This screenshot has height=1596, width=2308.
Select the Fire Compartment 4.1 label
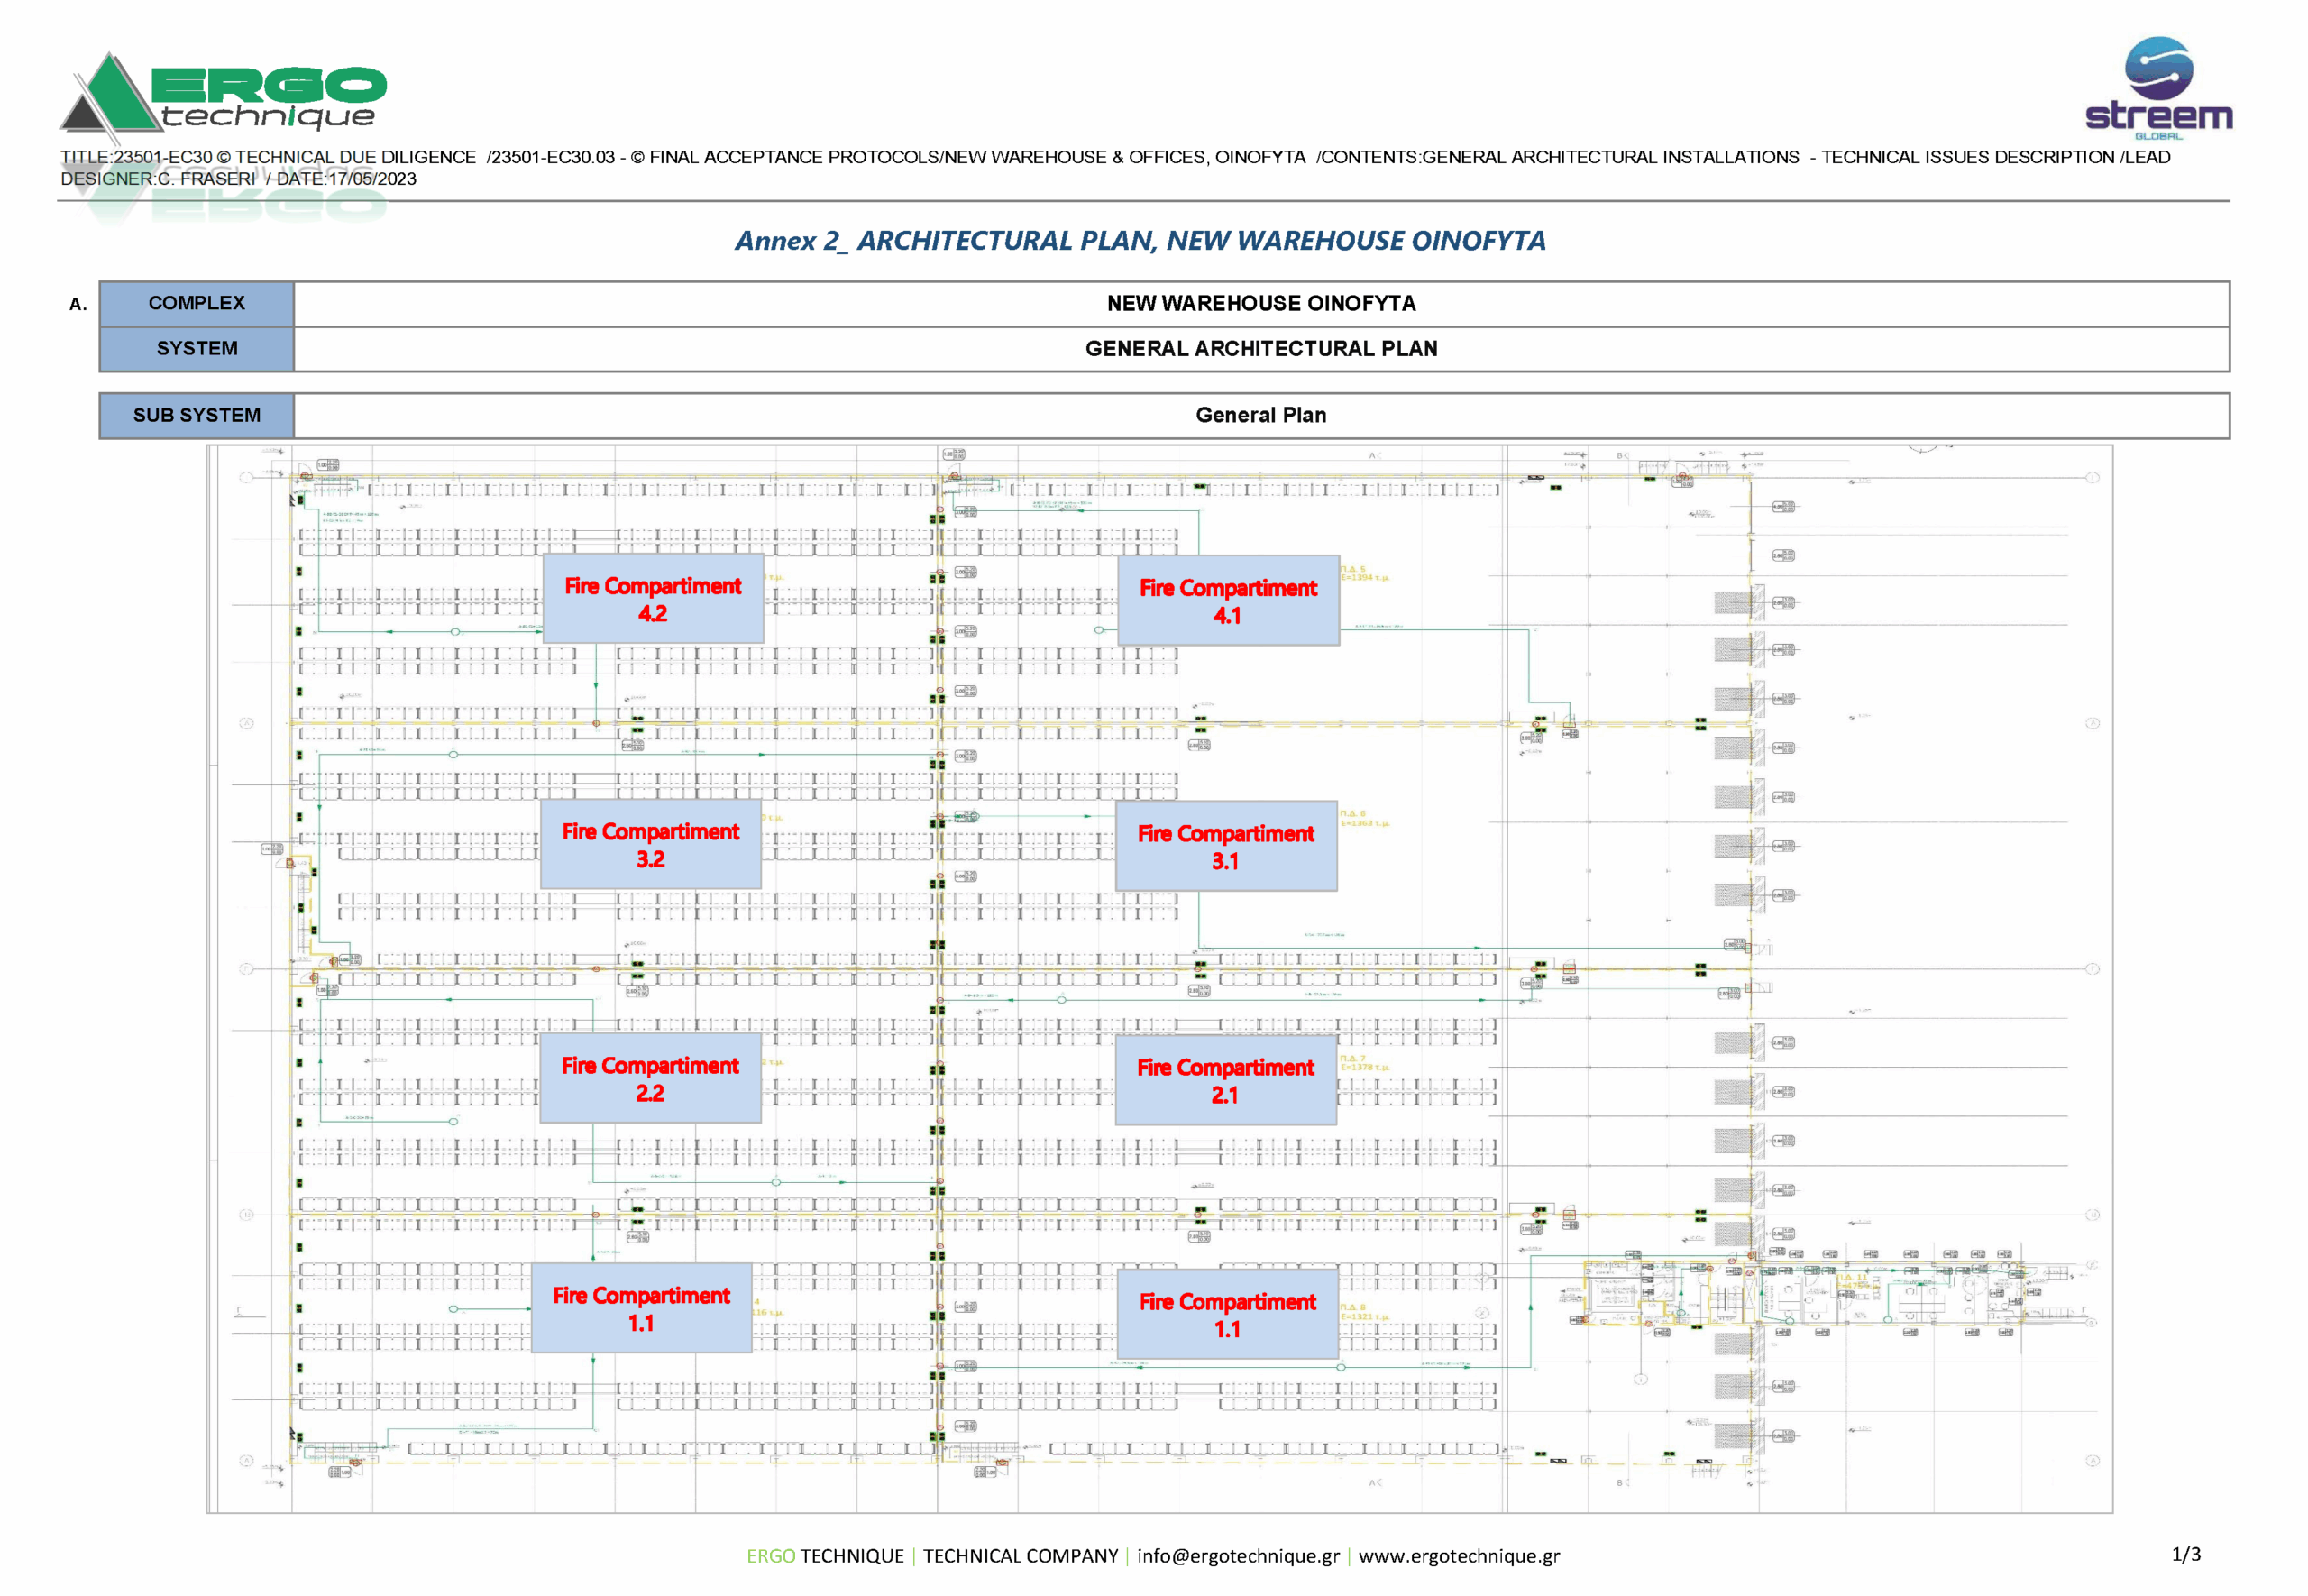tap(1227, 601)
